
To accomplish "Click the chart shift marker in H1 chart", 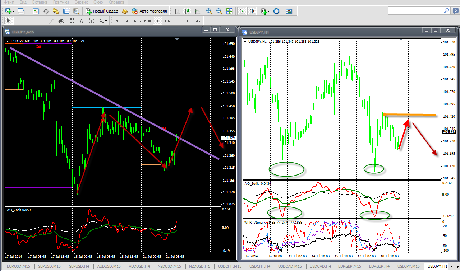I will tap(401, 39).
